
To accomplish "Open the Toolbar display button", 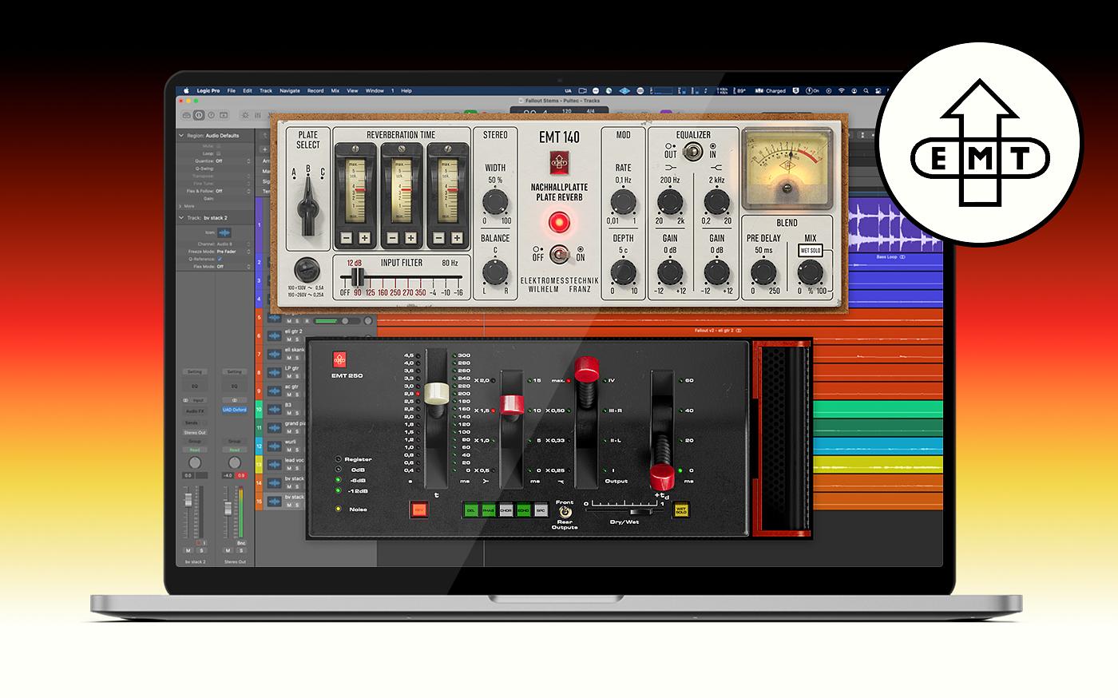I will click(223, 115).
